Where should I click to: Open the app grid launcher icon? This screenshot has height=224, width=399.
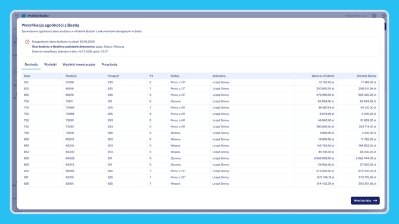pyautogui.click(x=17, y=15)
